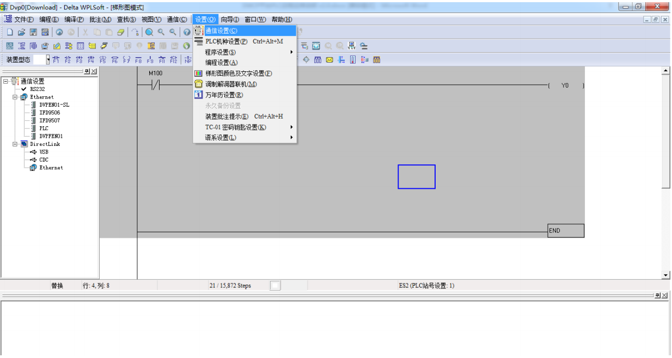Screen dimensions: 672x358
Task: Click the ES2 PLC站号设置 status text
Action: tap(426, 286)
